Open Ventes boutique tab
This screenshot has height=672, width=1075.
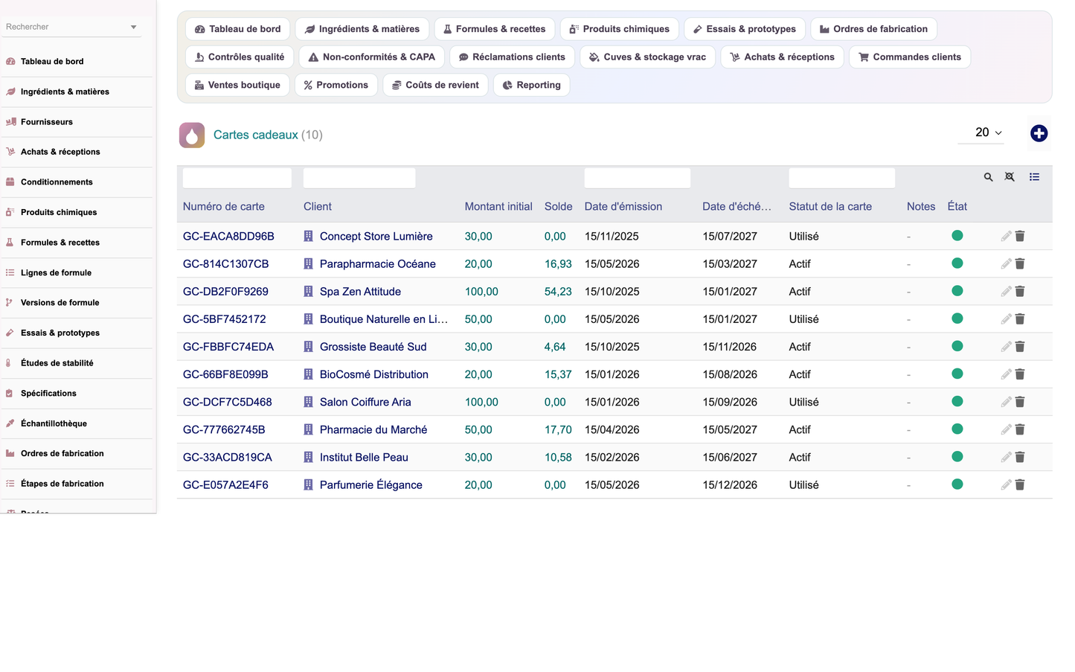[x=238, y=85]
